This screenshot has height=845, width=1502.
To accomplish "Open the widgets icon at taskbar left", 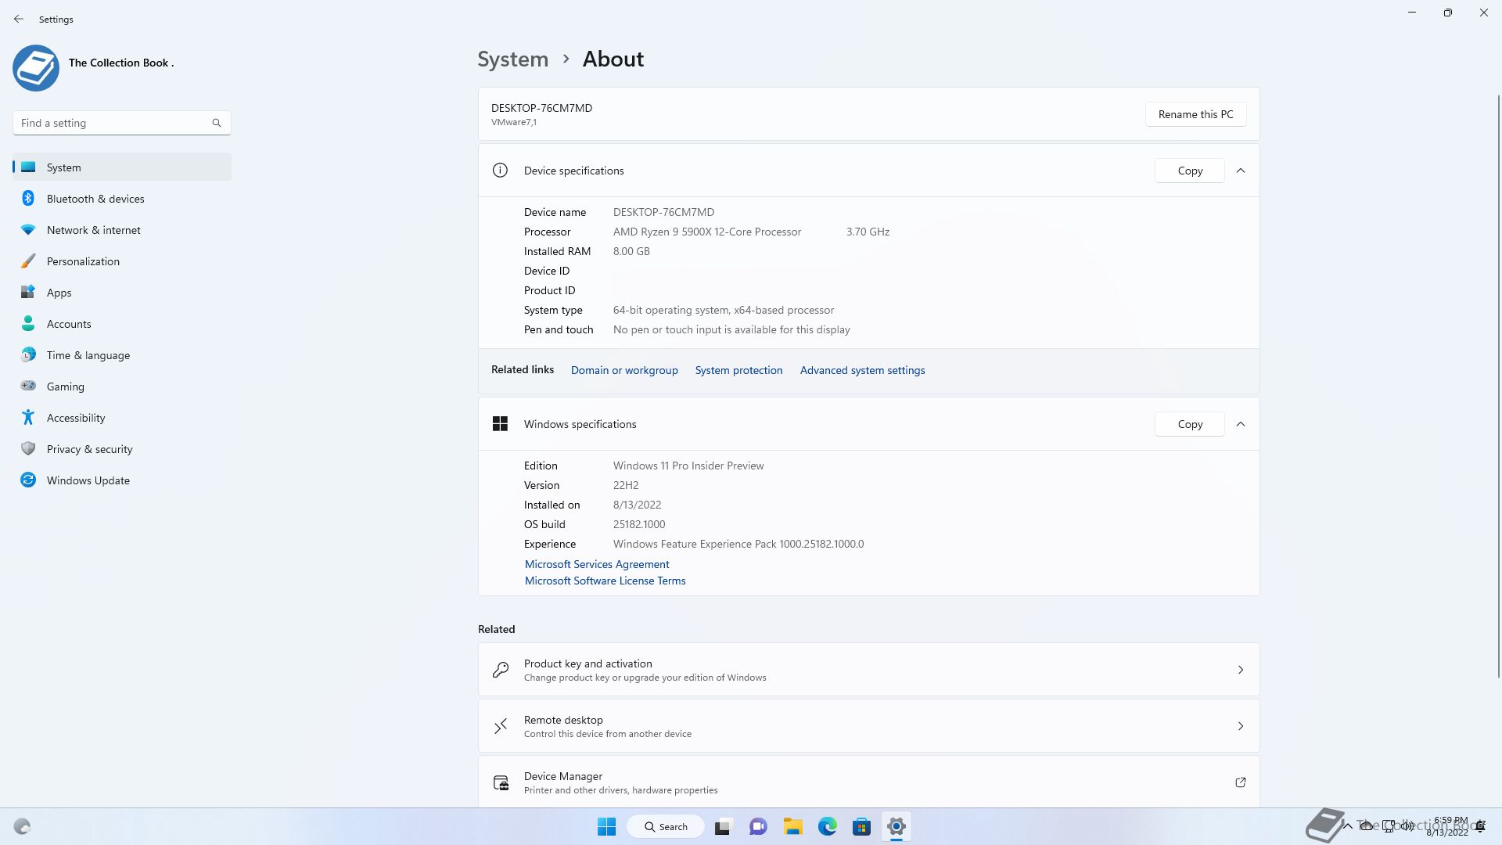I will 22,826.
